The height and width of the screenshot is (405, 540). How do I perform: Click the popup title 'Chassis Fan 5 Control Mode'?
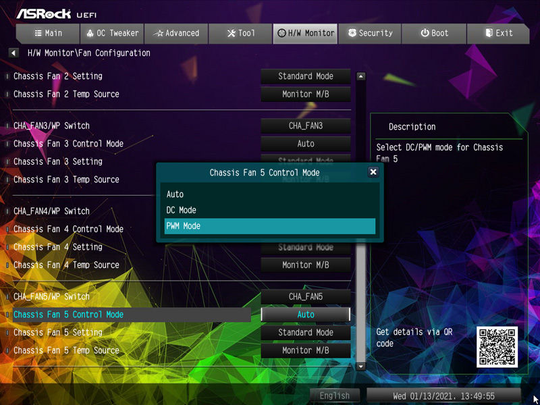(265, 173)
